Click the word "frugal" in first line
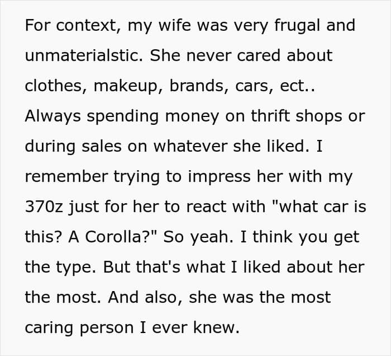391x356 pixels. click(x=297, y=26)
